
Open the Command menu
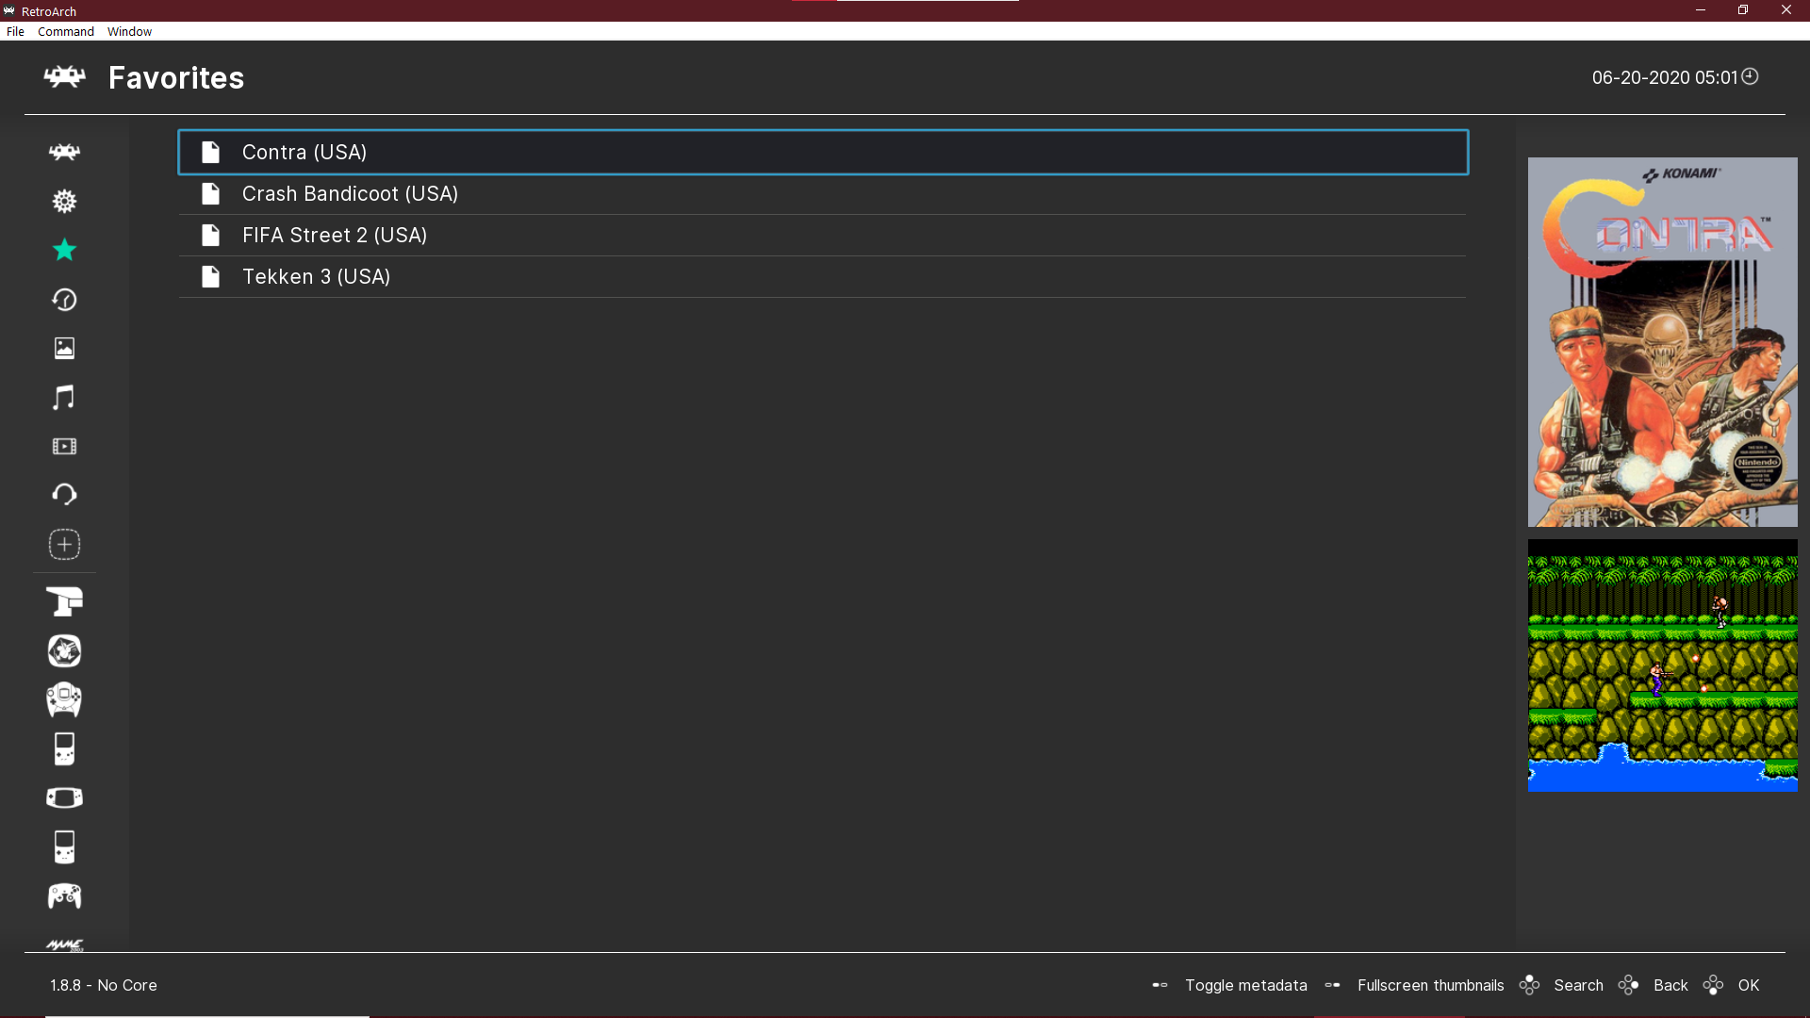pos(66,31)
